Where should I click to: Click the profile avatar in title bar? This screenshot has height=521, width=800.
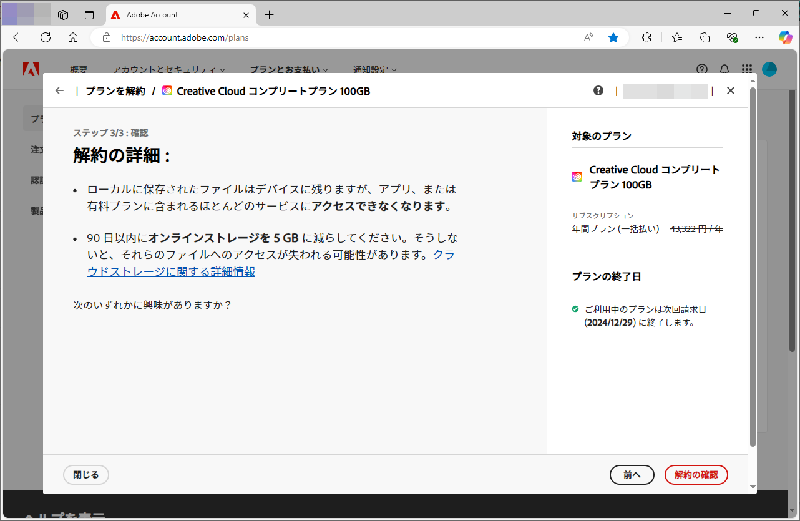[26, 14]
